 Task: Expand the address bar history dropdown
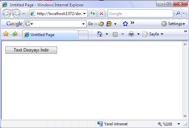coord(85,14)
